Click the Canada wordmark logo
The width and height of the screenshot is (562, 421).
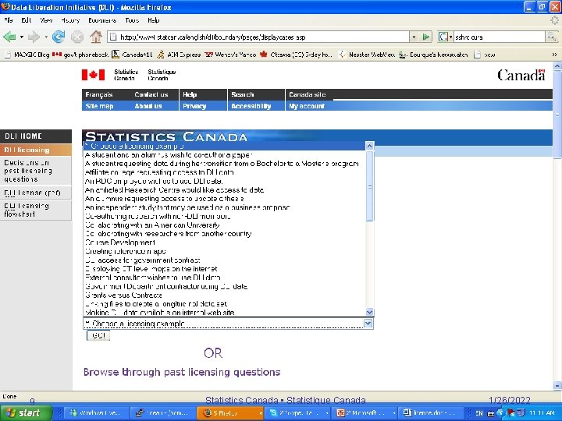click(521, 75)
